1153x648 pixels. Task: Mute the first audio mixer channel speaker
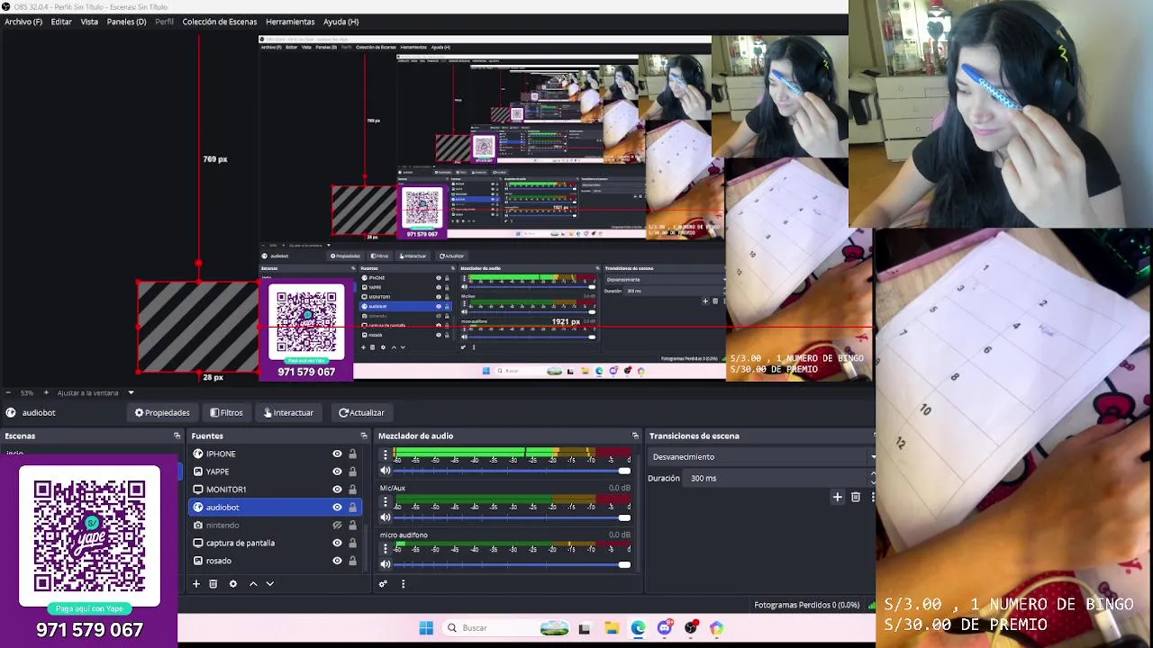point(386,471)
